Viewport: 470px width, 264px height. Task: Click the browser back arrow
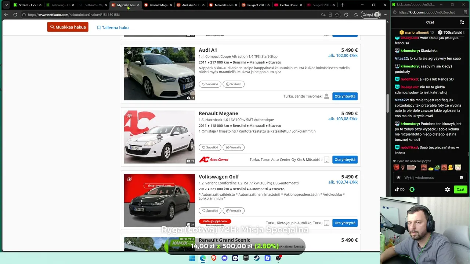tap(6, 15)
